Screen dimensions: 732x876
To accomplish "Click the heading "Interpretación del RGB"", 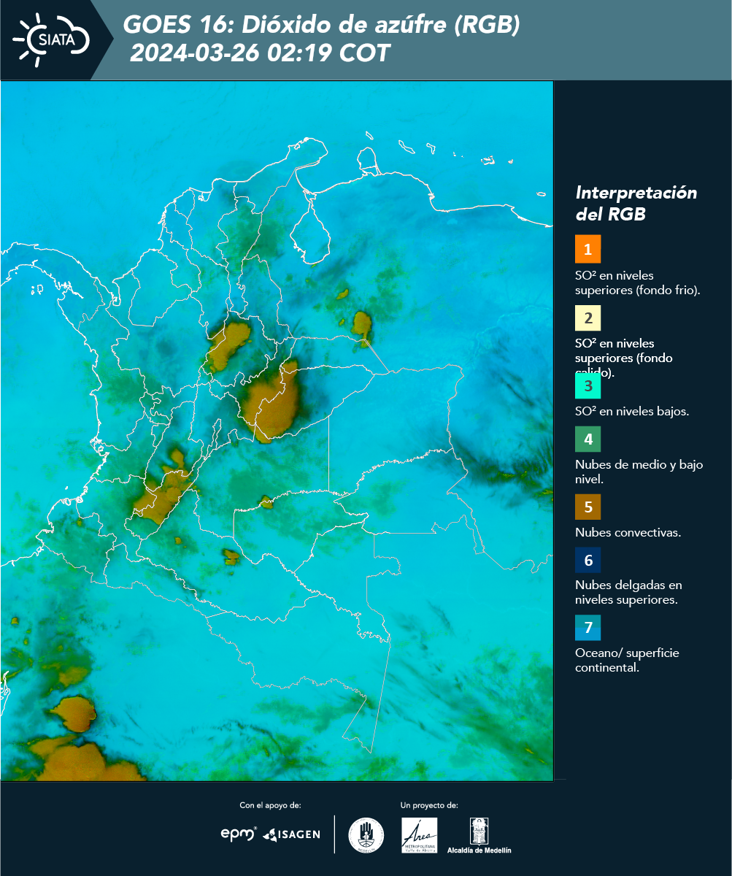I will click(x=636, y=203).
